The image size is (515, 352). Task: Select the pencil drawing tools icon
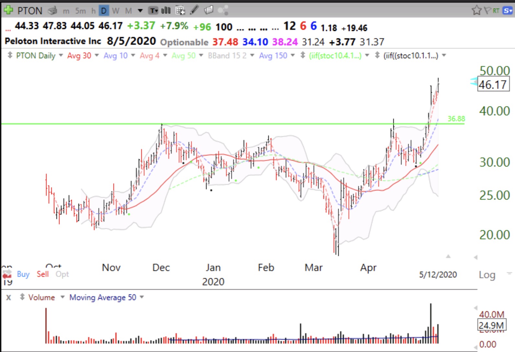tap(194, 10)
